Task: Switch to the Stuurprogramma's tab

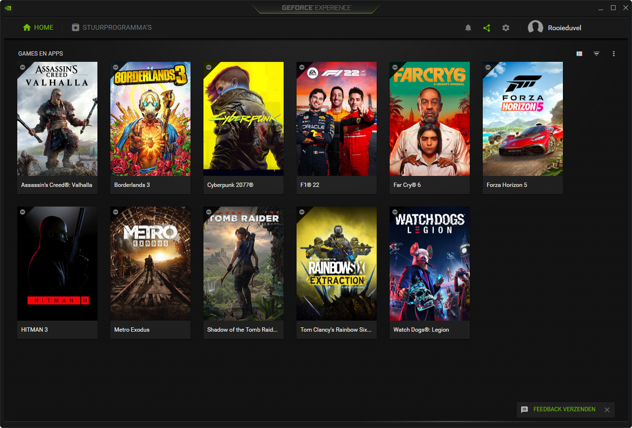Action: coord(112,27)
